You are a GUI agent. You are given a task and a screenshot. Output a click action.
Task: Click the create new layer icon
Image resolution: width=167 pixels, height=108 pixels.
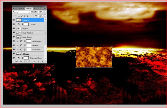click(x=38, y=61)
